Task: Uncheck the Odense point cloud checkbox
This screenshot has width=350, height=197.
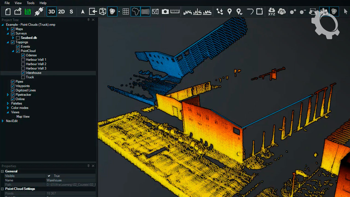Action: (x=23, y=55)
